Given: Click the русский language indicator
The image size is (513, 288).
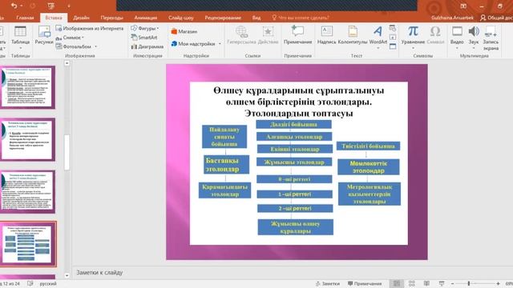Looking at the screenshot, I should pyautogui.click(x=48, y=284).
